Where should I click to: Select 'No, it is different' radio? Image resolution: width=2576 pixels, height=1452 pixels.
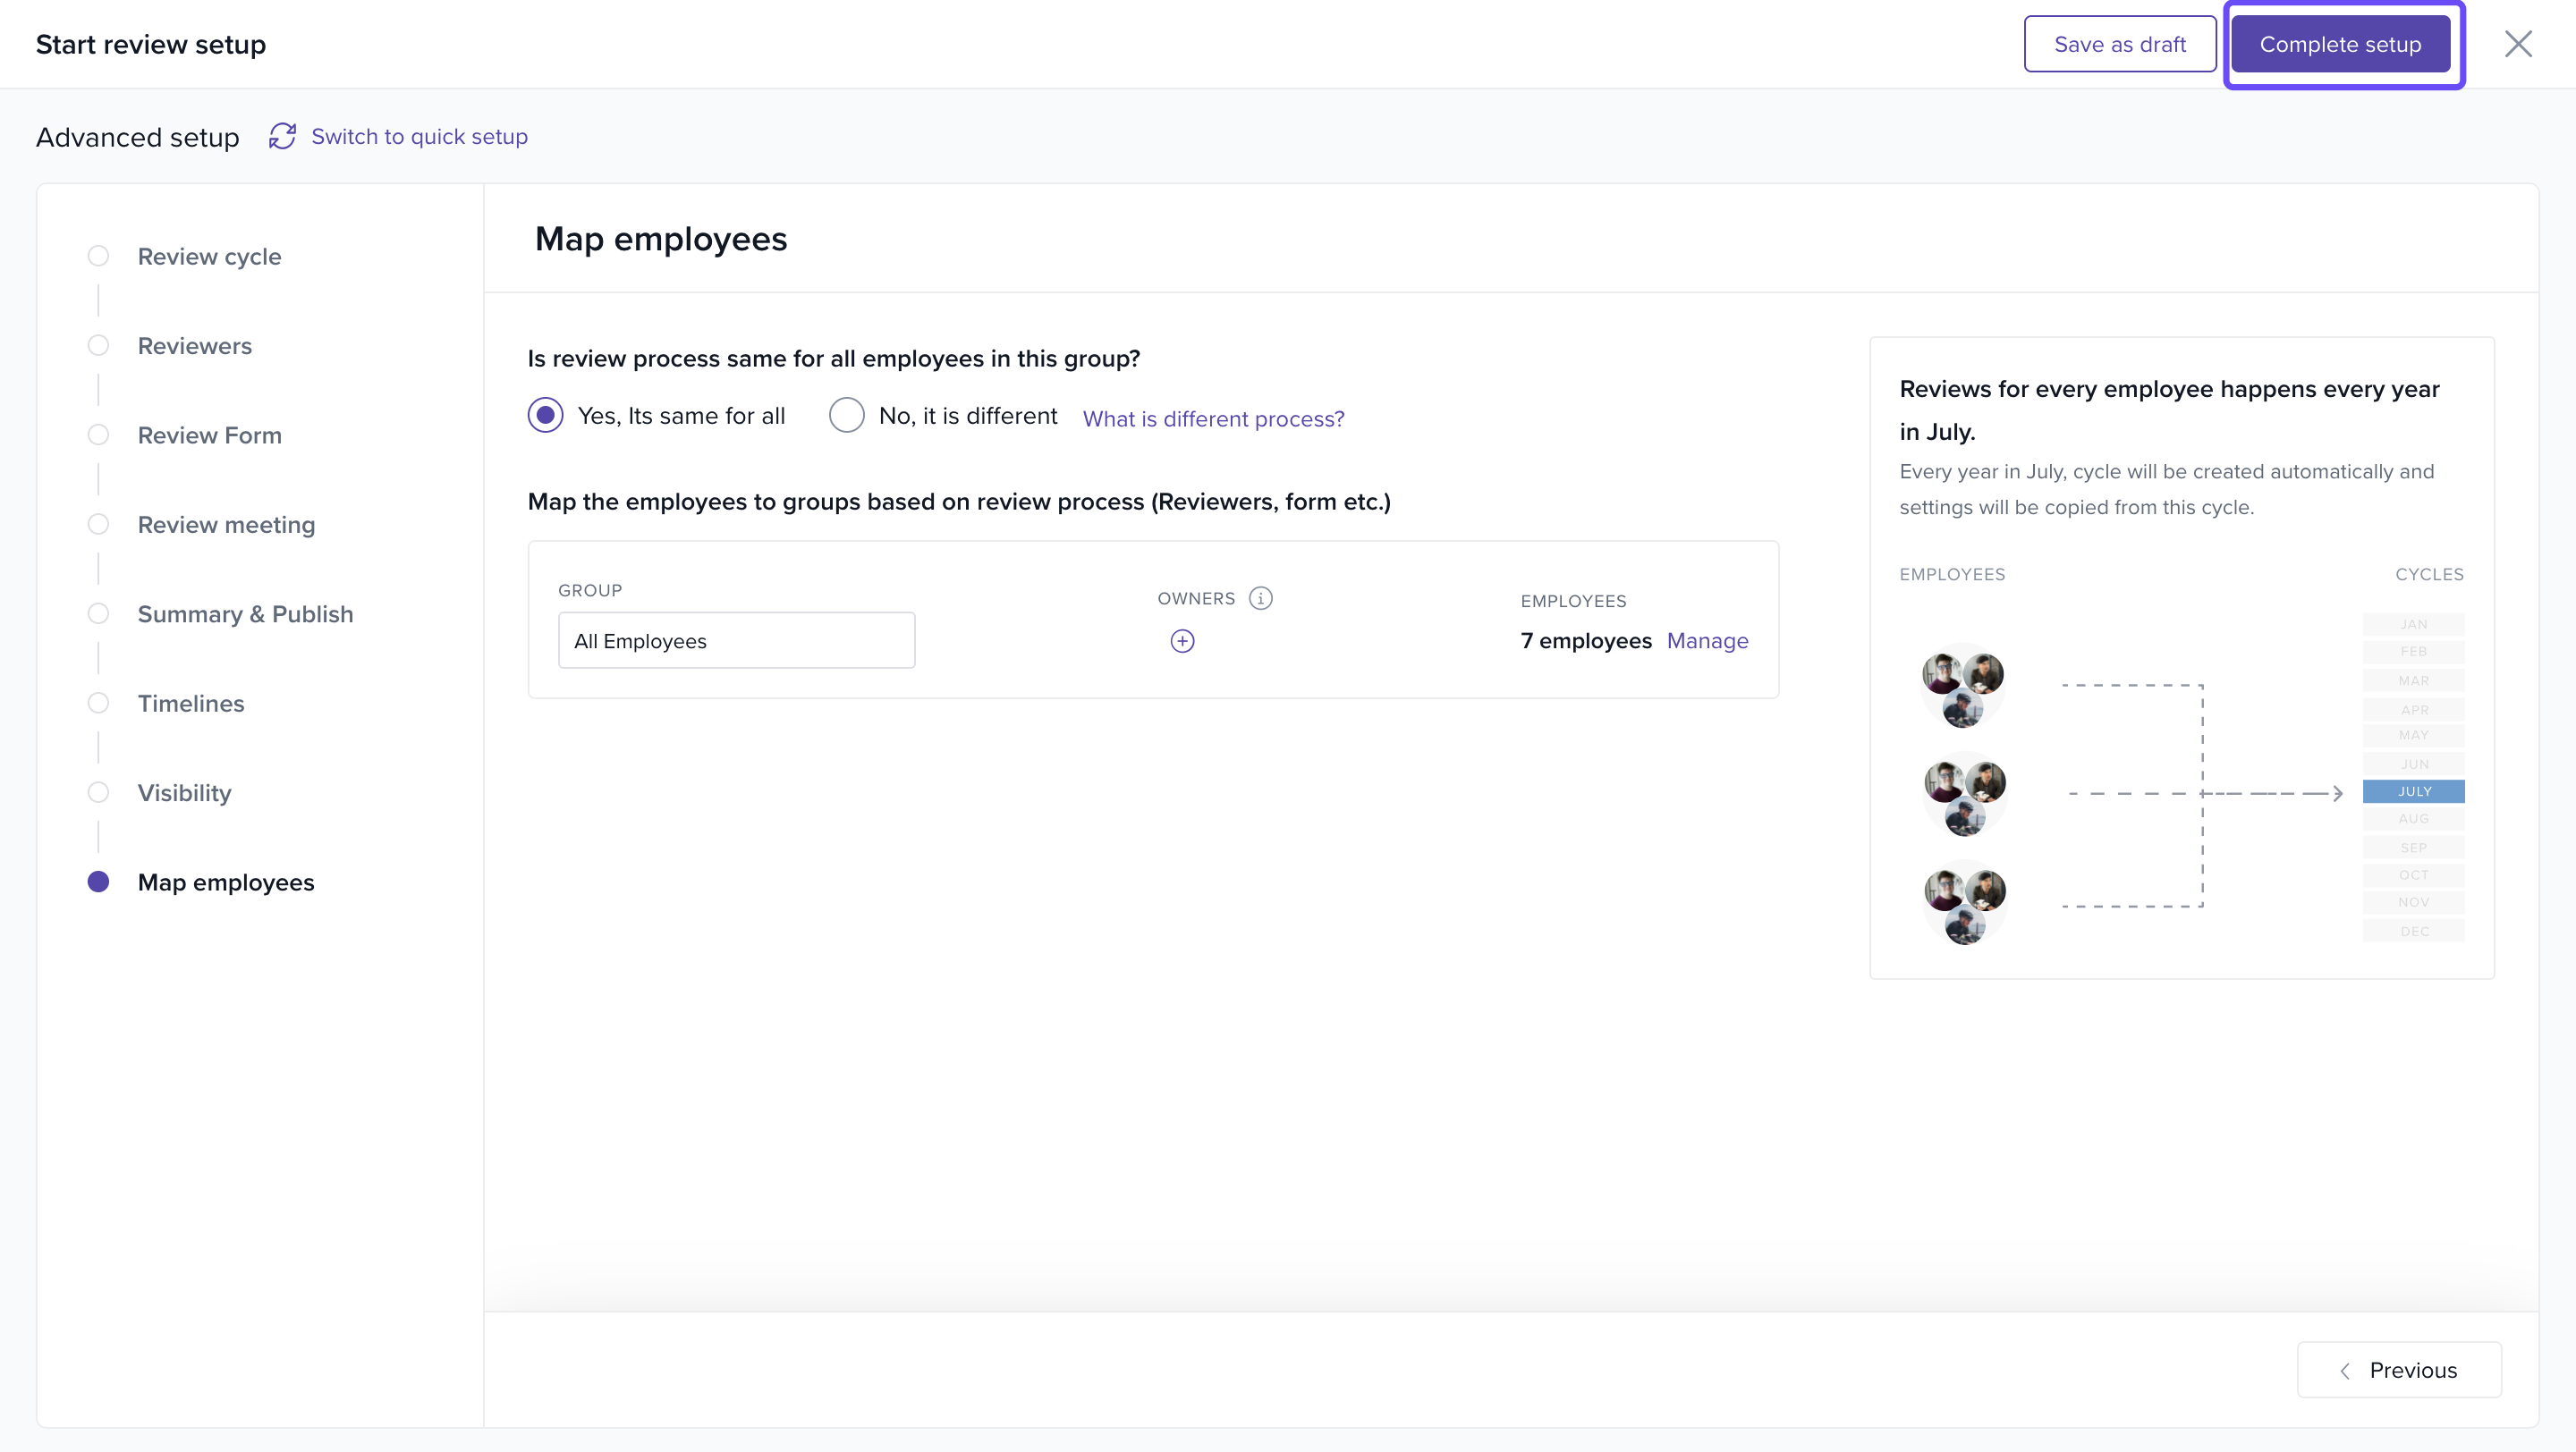point(846,416)
